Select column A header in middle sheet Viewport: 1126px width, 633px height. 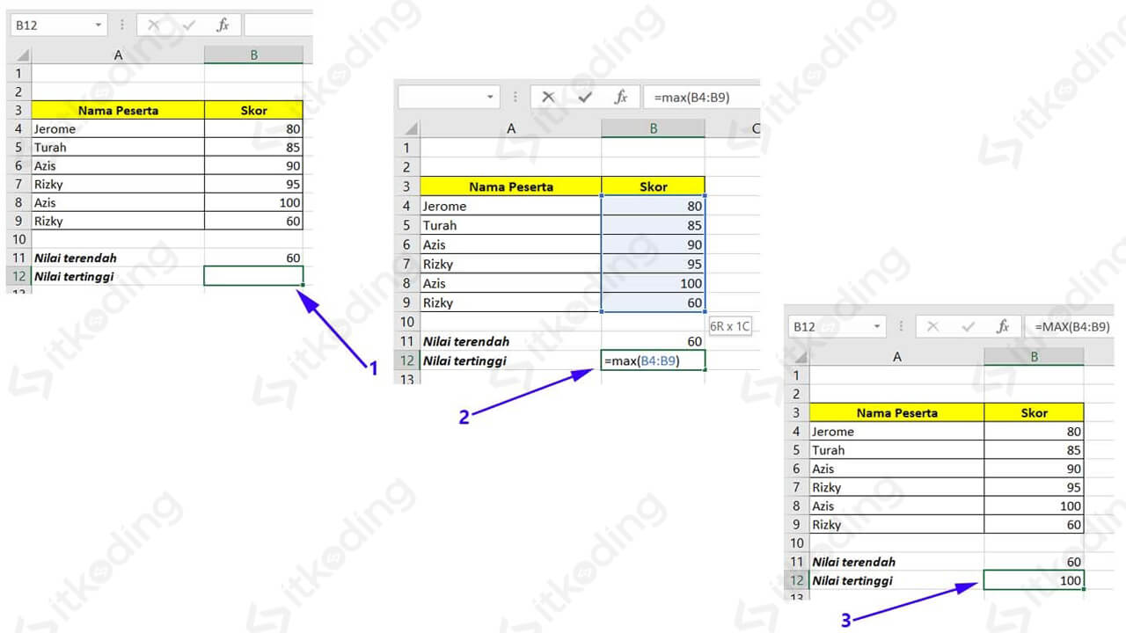511,129
